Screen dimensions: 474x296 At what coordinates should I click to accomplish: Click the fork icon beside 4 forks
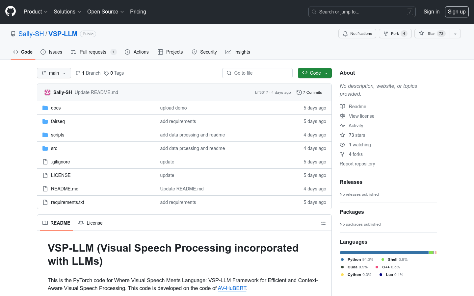[342, 154]
